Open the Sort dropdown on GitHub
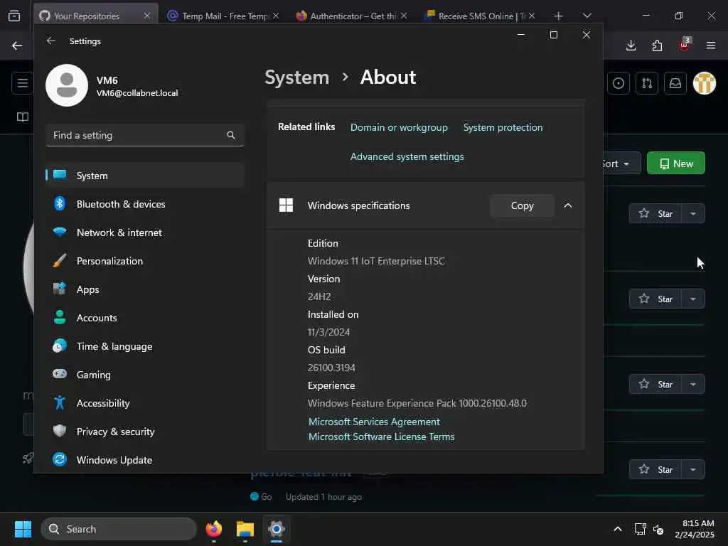This screenshot has height=546, width=728. (x=621, y=164)
